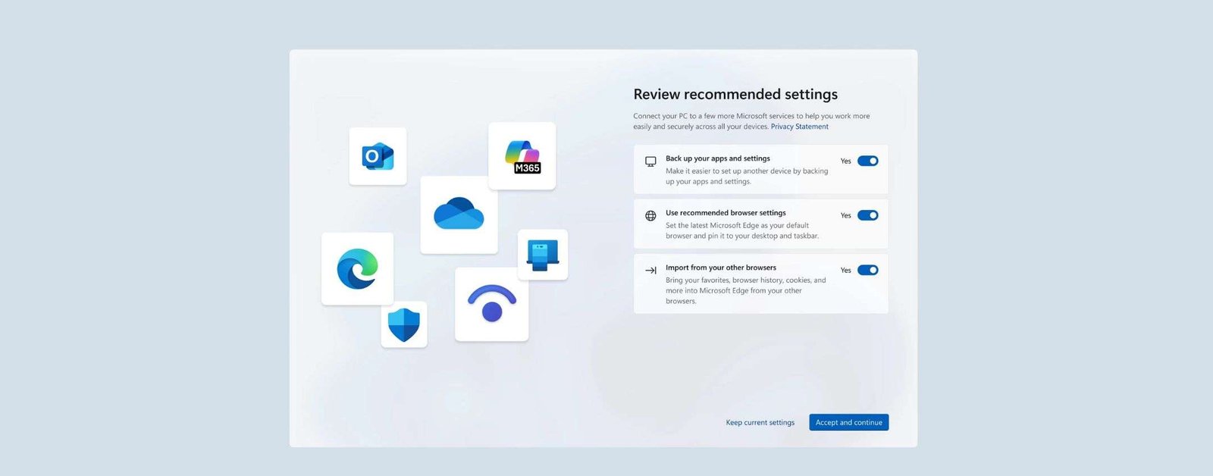Click the Outlook app icon tile
Image resolution: width=1213 pixels, height=476 pixels.
(x=378, y=156)
